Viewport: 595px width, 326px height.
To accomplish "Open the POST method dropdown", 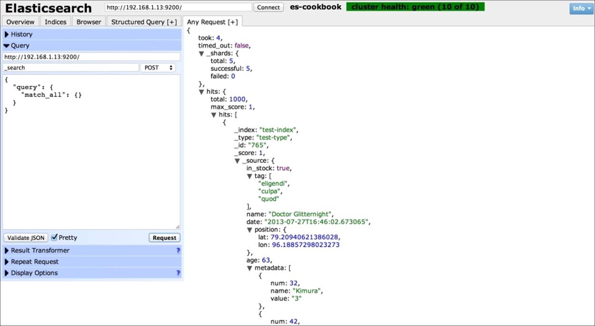I will tap(159, 67).
